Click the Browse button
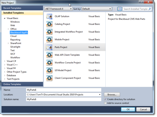Viewport: 157px width, 117px height. point(112,94)
